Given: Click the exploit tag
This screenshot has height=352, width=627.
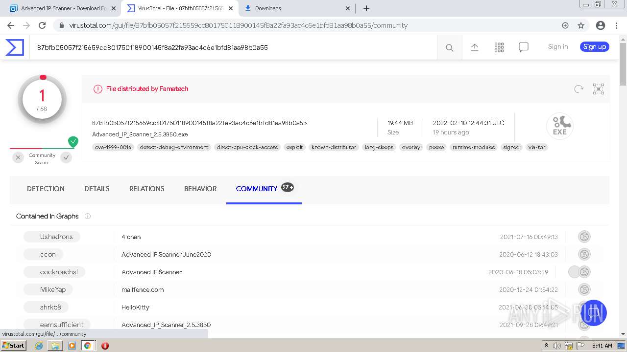Looking at the screenshot, I should (294, 147).
